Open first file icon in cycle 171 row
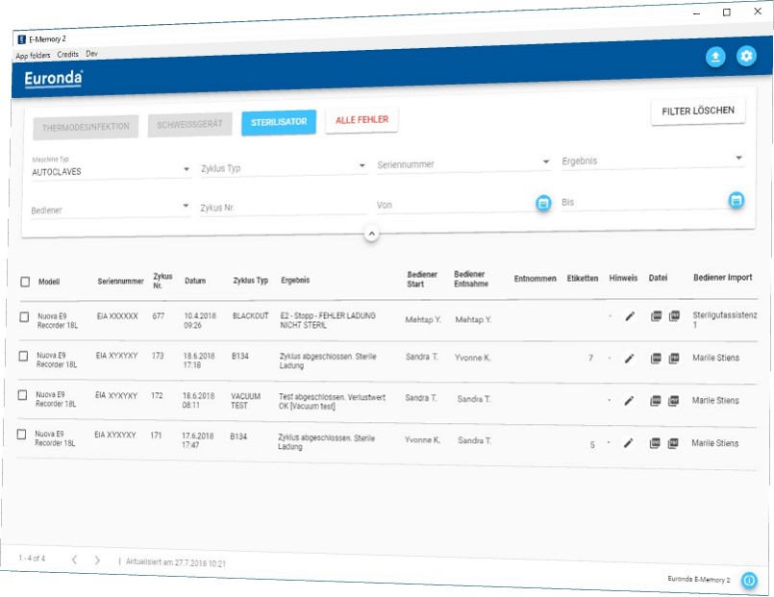 tap(655, 443)
